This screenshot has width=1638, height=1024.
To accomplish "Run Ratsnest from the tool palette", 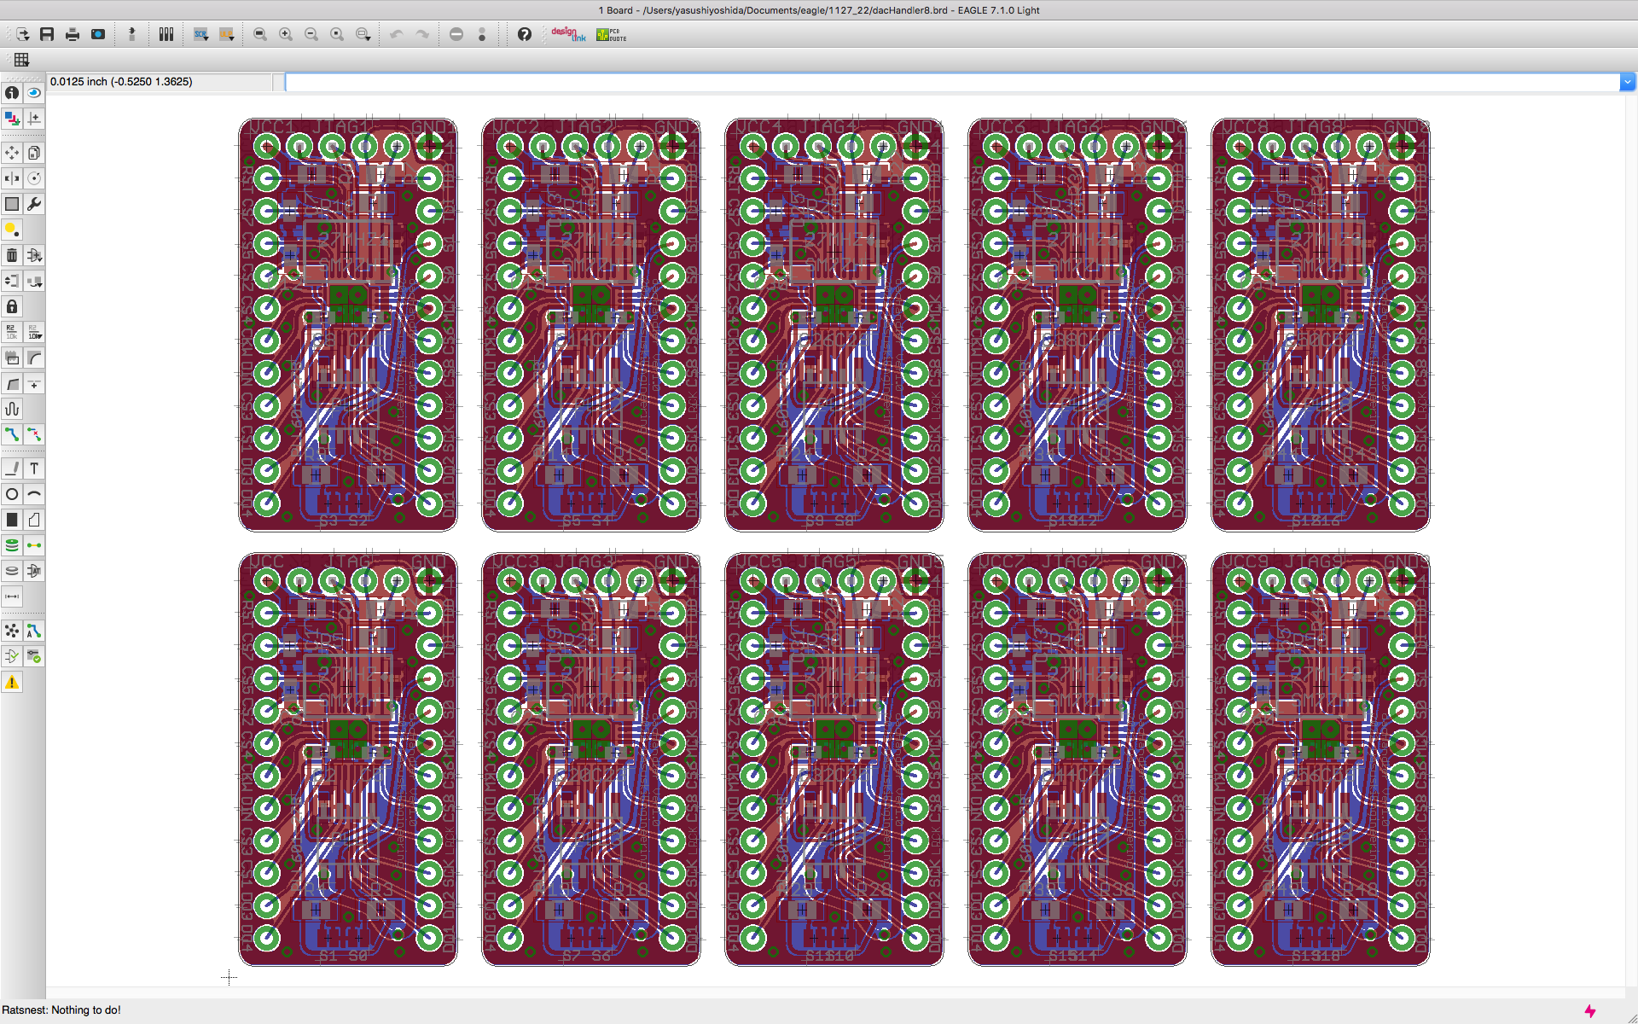I will click(x=12, y=631).
